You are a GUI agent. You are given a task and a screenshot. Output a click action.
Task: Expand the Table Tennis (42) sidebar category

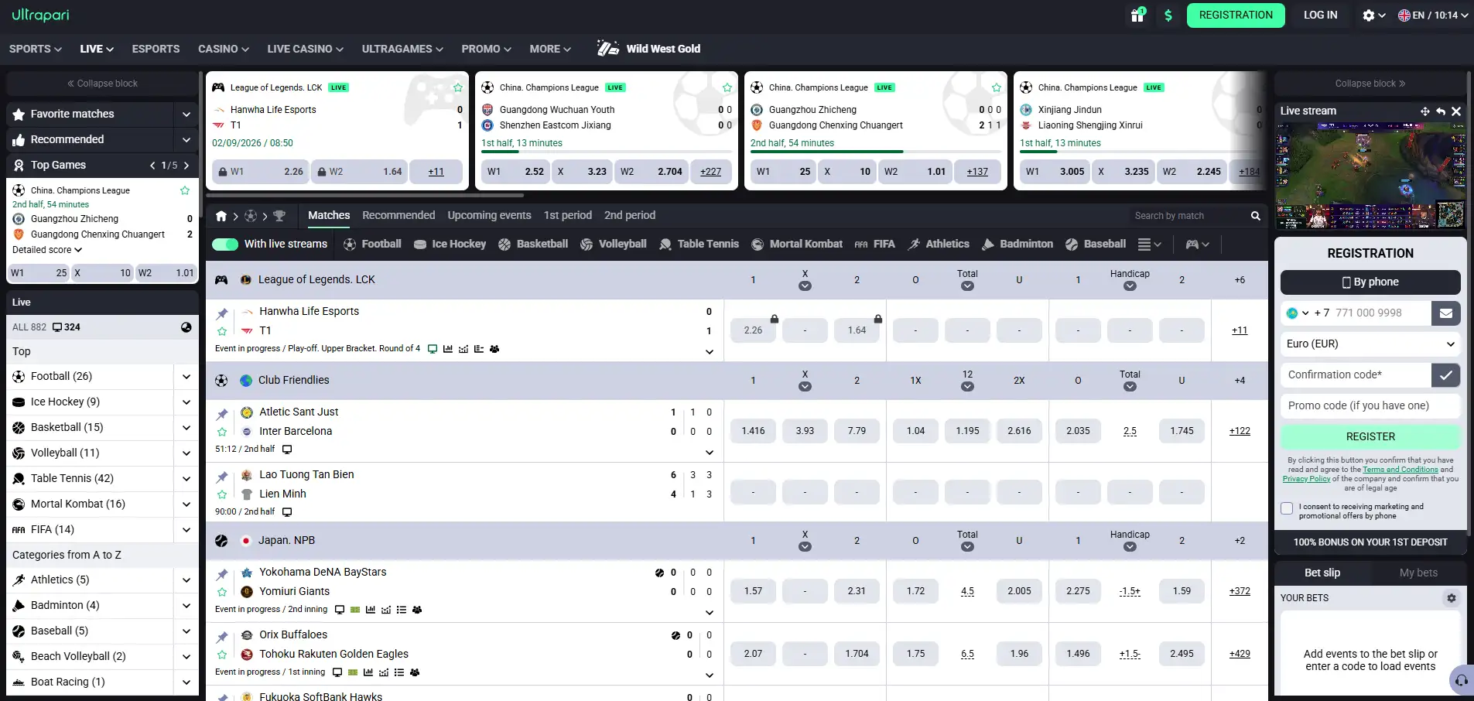tap(186, 479)
